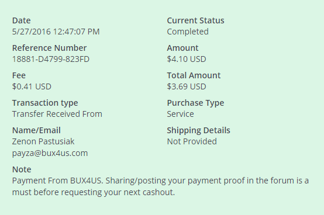324x215 pixels.
Task: Select the Not Provided shipping details text
Action: pyautogui.click(x=192, y=141)
